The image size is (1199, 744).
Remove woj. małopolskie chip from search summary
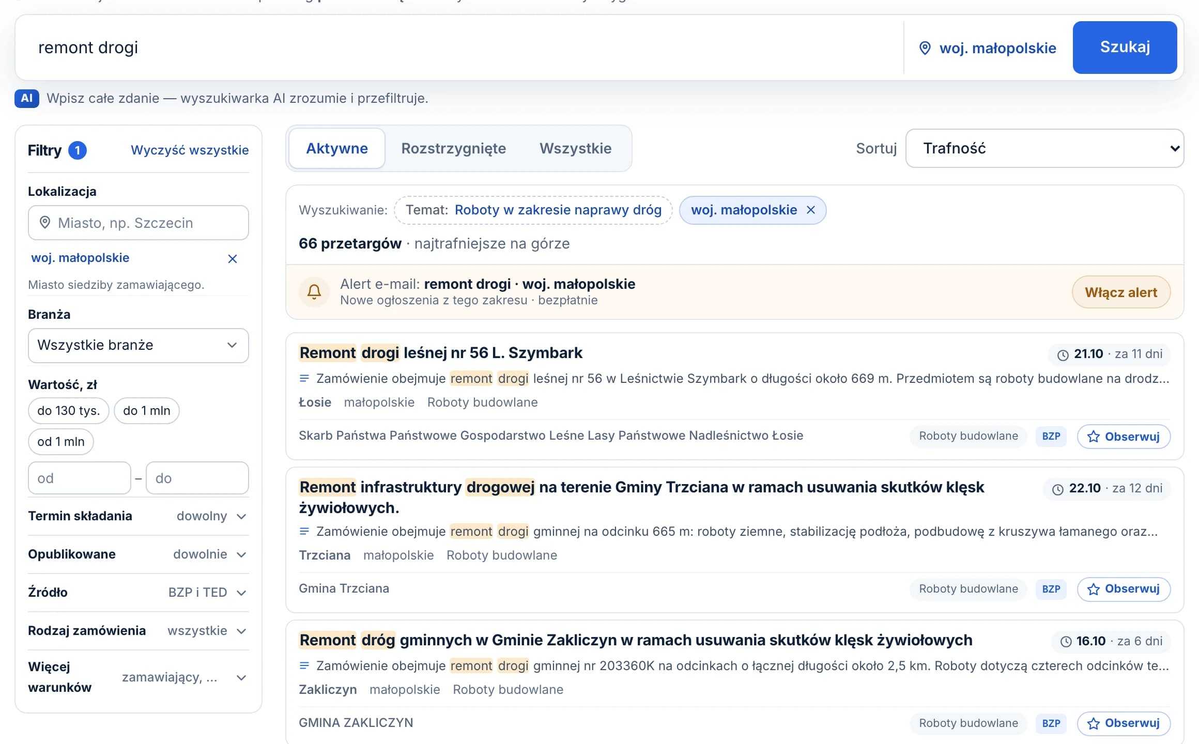click(811, 210)
